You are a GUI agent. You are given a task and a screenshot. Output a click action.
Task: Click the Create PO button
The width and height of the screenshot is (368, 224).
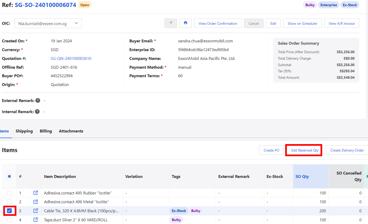point(271,150)
